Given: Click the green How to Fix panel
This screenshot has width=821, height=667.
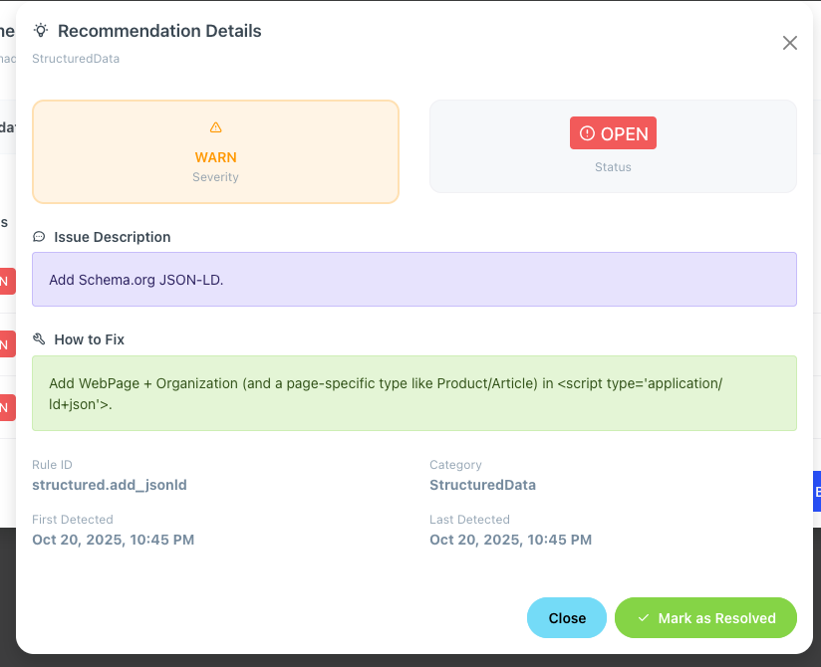Looking at the screenshot, I should pyautogui.click(x=414, y=393).
